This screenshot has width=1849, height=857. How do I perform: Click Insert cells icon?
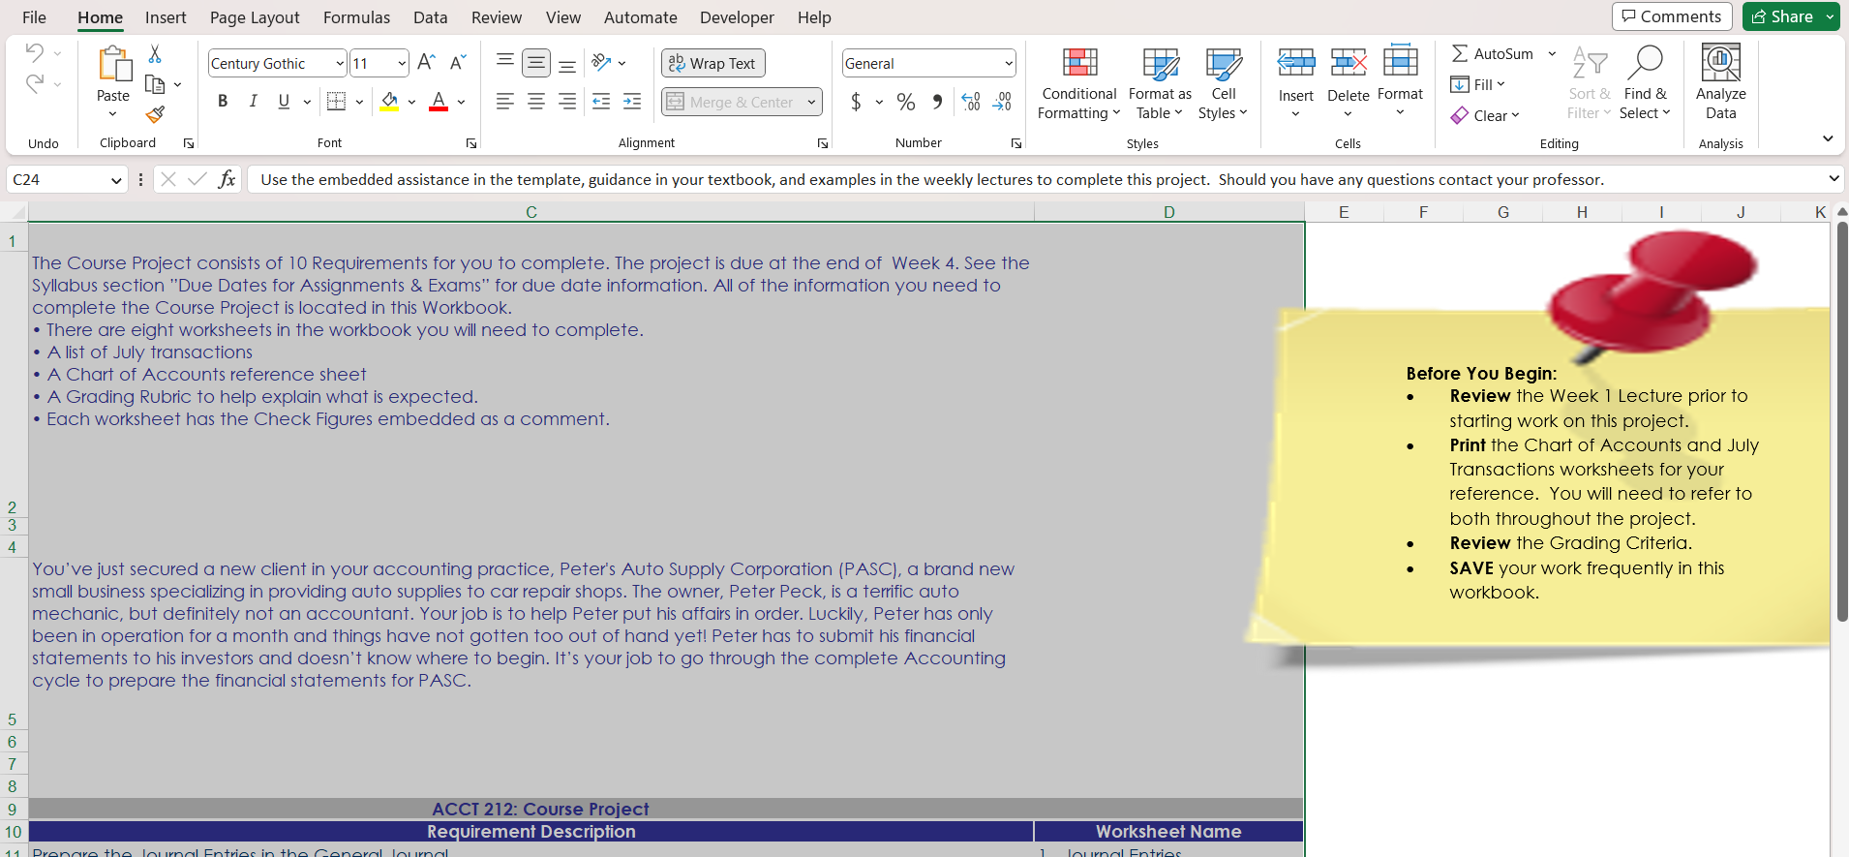1296,63
